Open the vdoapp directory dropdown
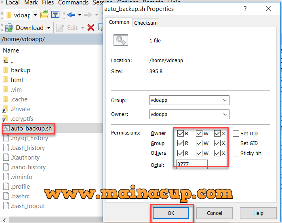The height and width of the screenshot is (223, 282). click(x=35, y=15)
